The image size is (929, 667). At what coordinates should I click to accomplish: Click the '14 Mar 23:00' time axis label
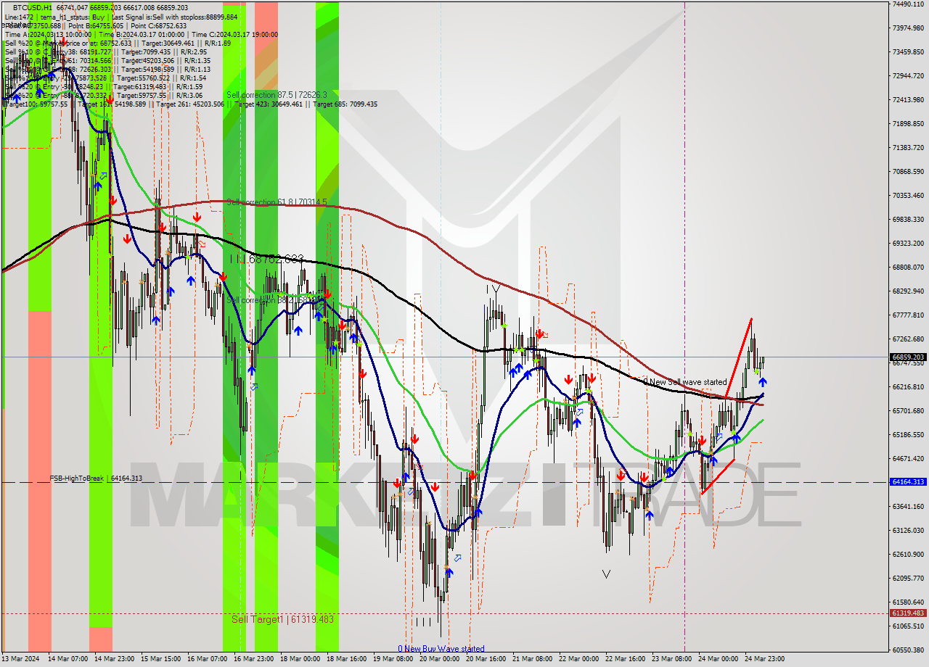pos(113,659)
